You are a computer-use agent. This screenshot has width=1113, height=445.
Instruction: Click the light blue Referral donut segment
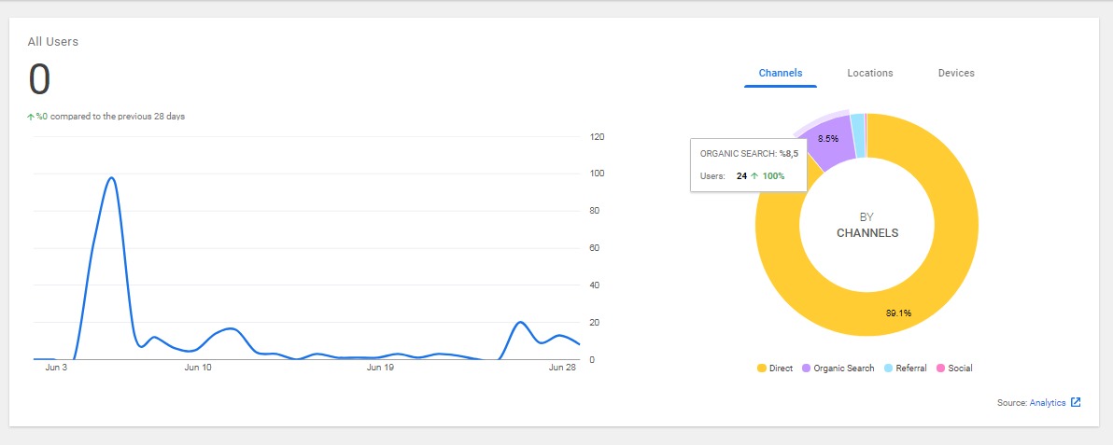(x=857, y=135)
